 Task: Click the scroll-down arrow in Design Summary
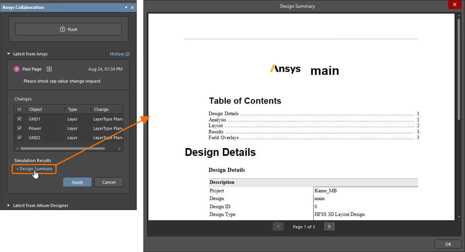[459, 217]
